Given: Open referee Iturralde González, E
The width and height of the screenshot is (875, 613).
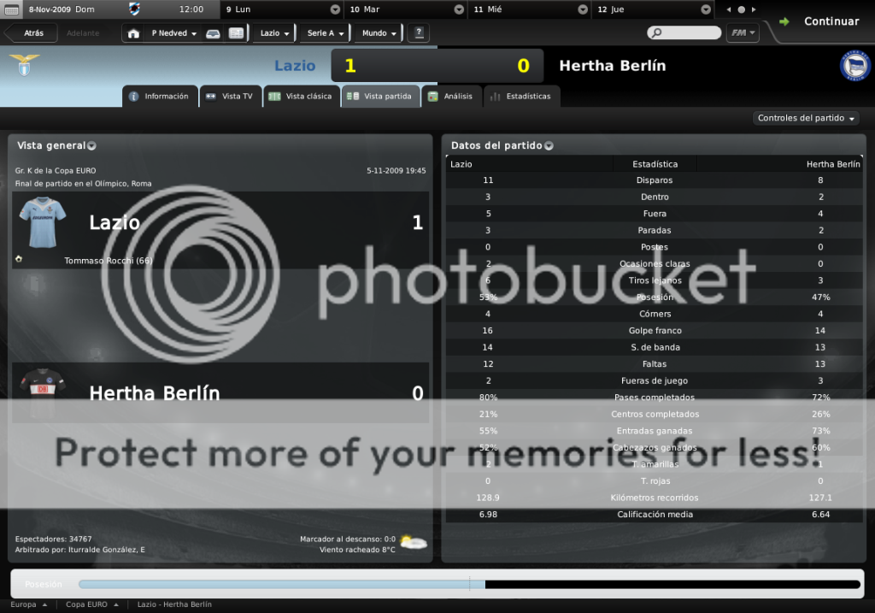Looking at the screenshot, I should pos(107,550).
